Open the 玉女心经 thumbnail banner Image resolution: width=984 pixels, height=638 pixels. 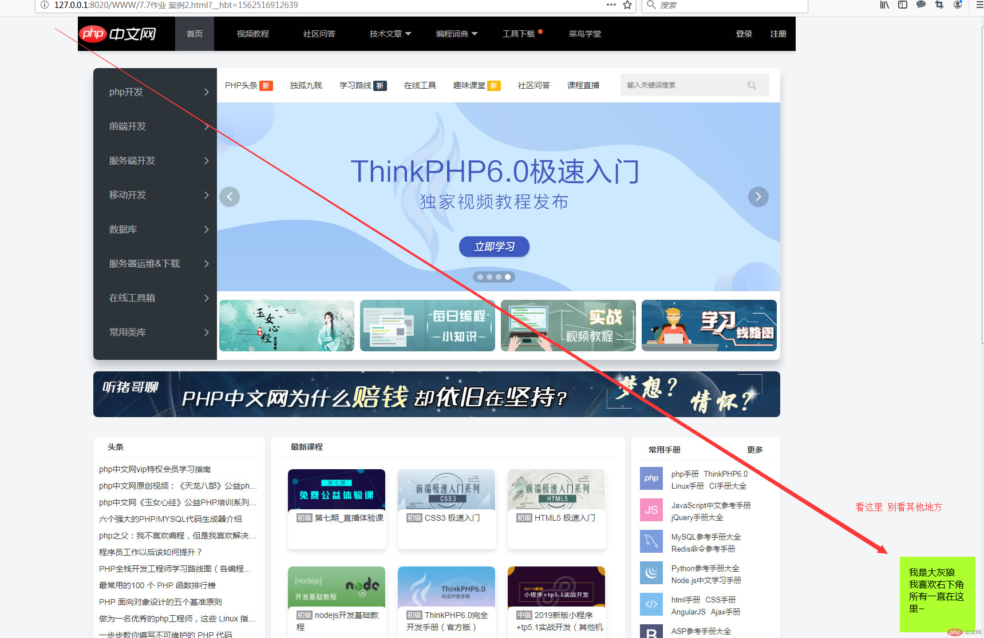(287, 326)
